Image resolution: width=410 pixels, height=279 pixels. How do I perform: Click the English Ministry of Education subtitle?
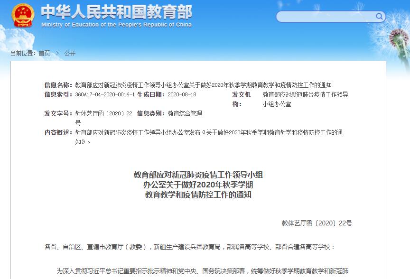[116, 25]
